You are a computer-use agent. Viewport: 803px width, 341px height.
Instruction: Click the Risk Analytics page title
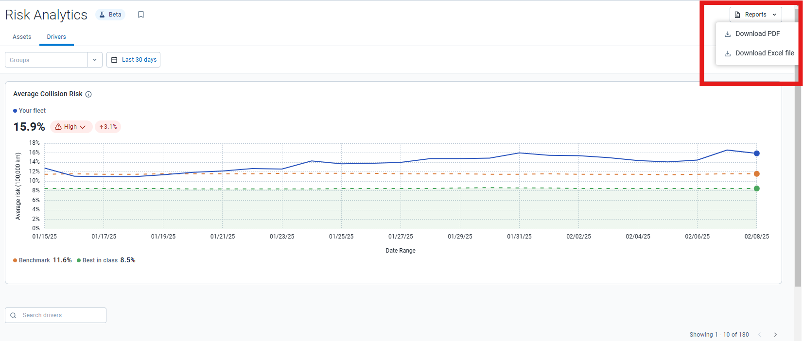pos(46,15)
